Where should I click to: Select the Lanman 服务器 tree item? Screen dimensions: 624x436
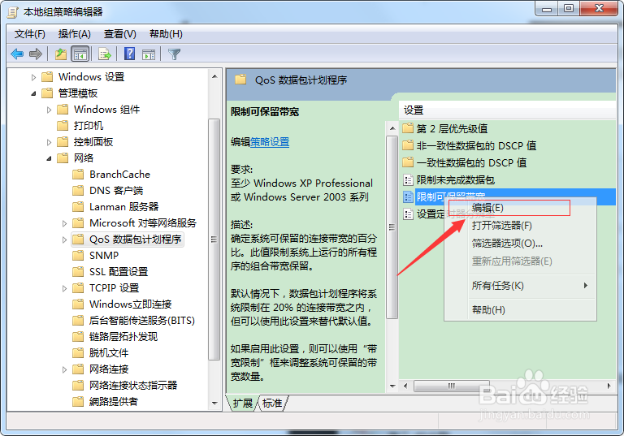(x=123, y=207)
